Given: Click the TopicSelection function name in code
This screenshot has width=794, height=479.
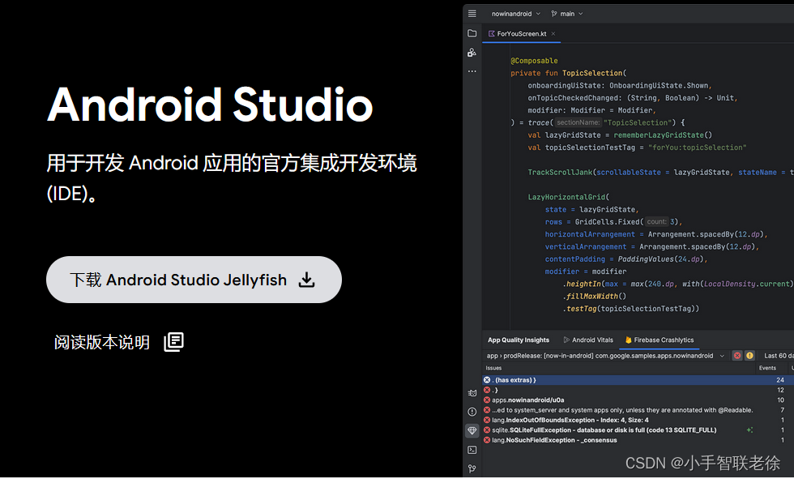Looking at the screenshot, I should (592, 73).
